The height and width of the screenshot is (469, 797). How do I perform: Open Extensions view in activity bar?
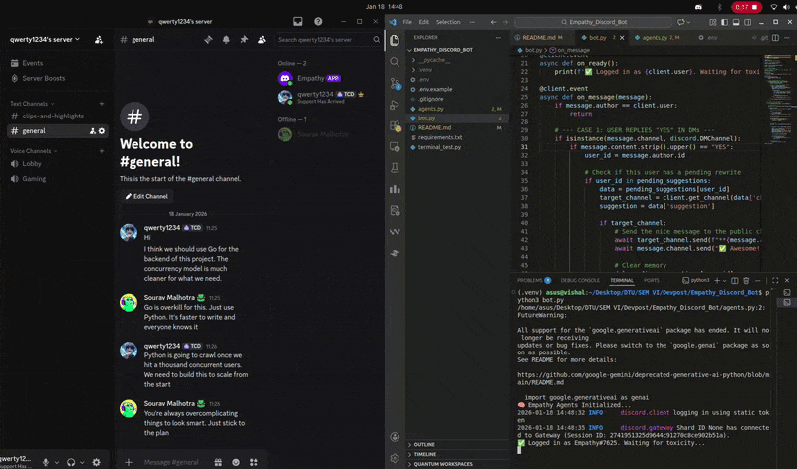coord(395,125)
